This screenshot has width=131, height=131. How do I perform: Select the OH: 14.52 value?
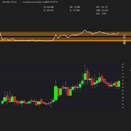pyautogui.click(x=102, y=10)
